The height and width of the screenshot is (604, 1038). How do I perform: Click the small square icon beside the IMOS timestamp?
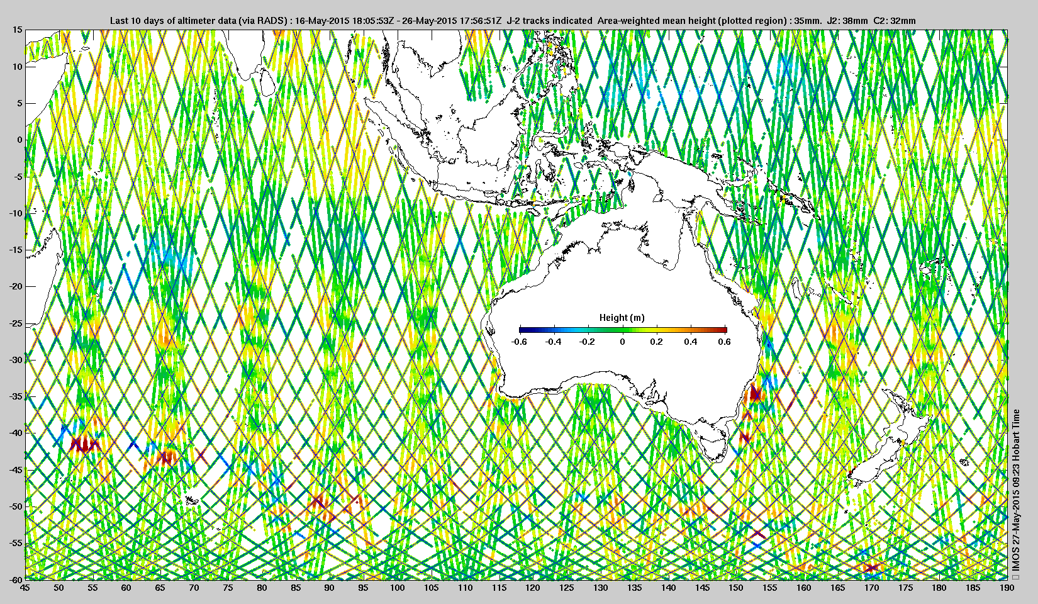point(1015,577)
